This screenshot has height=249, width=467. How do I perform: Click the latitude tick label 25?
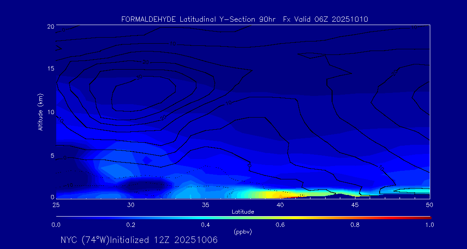point(56,205)
